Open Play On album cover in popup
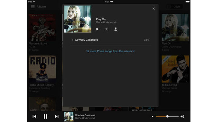This screenshot has width=218, height=122. pos(78,19)
